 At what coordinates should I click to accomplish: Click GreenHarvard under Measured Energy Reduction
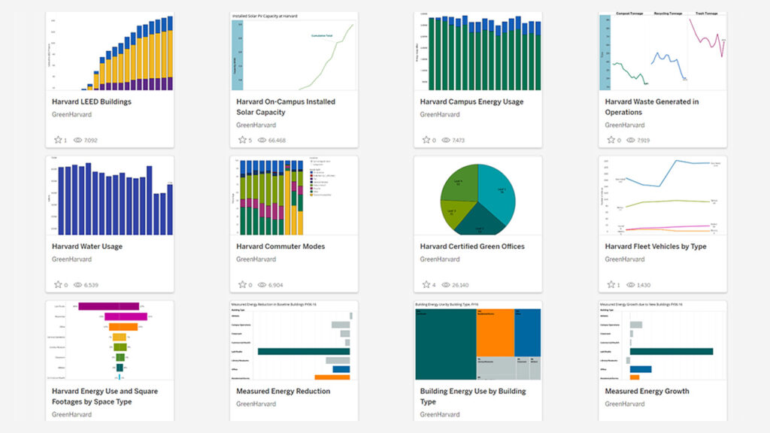256,404
